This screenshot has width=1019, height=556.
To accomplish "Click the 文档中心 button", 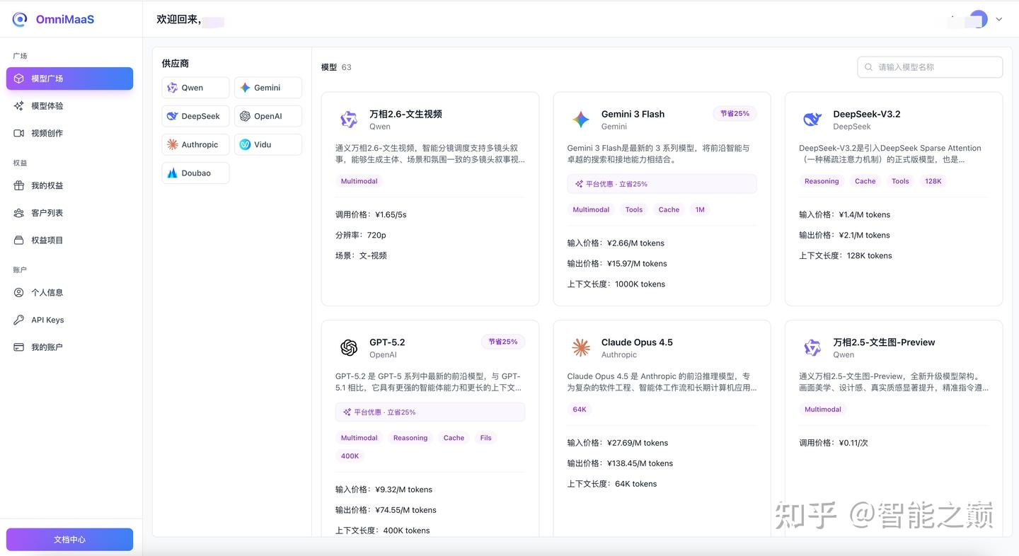I will coord(69,538).
